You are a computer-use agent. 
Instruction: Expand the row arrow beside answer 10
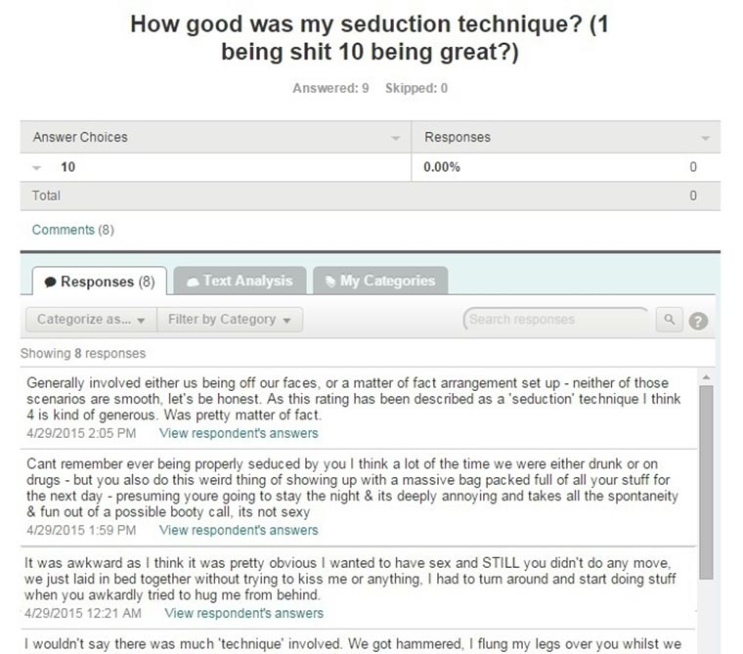click(x=37, y=168)
